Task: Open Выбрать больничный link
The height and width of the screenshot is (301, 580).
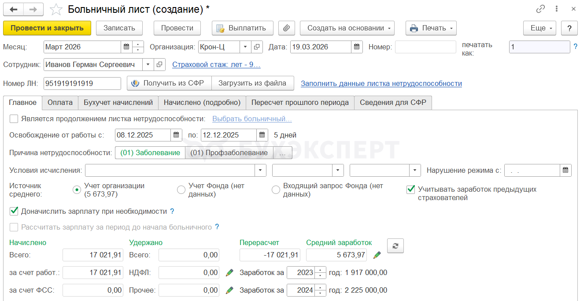Action: [x=252, y=119]
